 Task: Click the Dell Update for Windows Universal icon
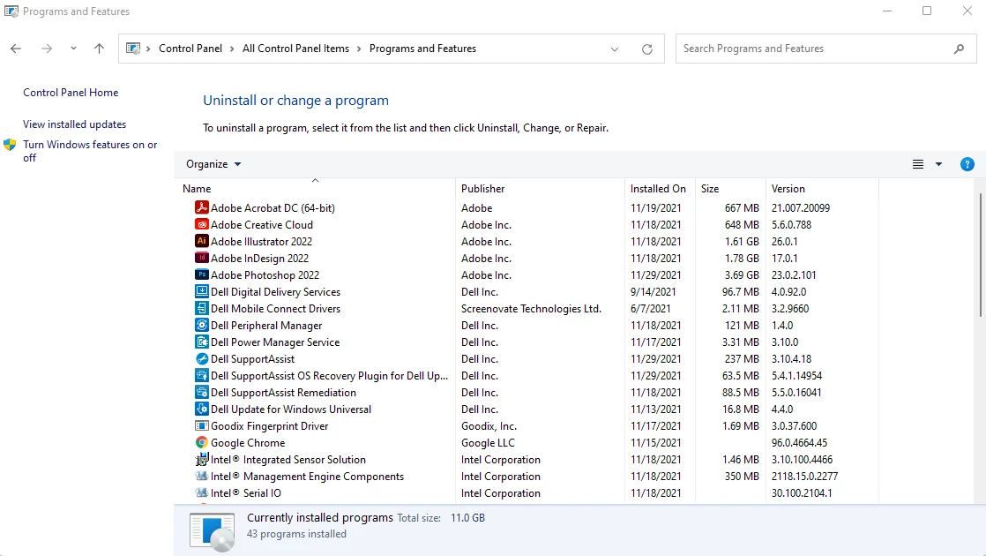[201, 409]
